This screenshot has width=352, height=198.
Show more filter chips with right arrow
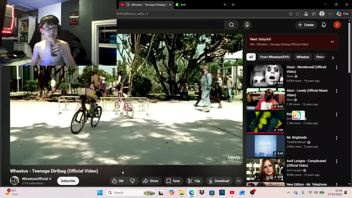click(x=333, y=58)
